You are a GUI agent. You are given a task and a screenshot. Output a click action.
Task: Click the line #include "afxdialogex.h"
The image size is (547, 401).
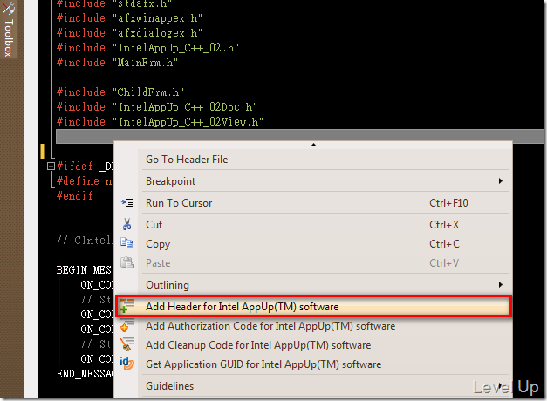pos(129,33)
